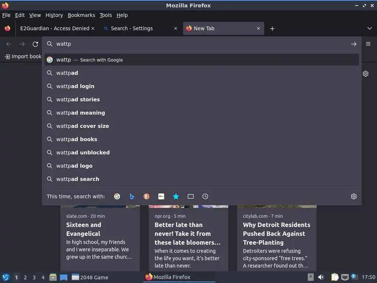377x283 pixels.
Task: Reload the current page
Action: [35, 44]
